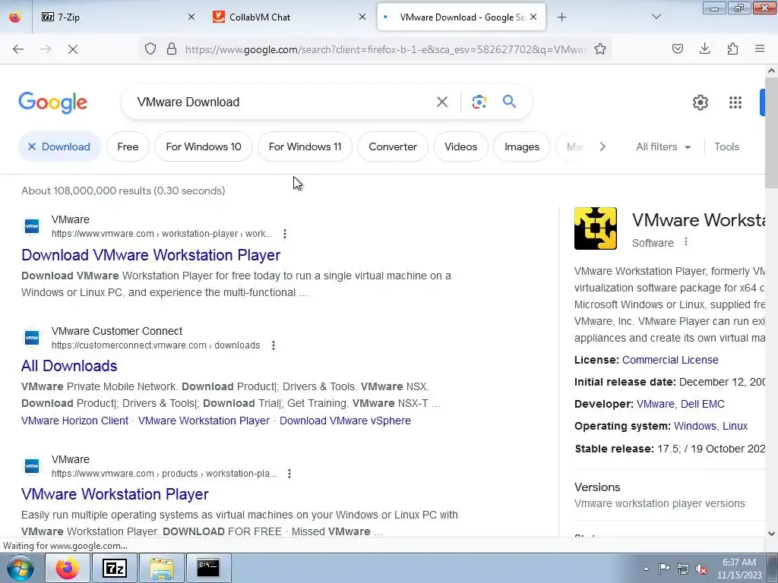Open the Dell EMC developer link
The height and width of the screenshot is (583, 778).
703,404
